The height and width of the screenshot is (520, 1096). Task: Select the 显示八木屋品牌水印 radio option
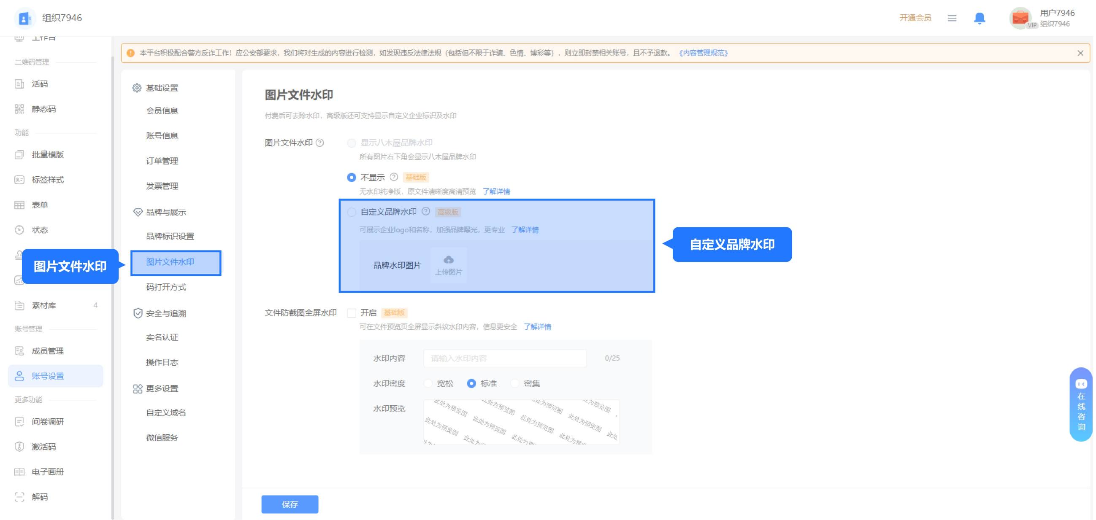coord(352,143)
